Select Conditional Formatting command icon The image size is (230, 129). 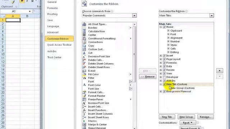84,38
